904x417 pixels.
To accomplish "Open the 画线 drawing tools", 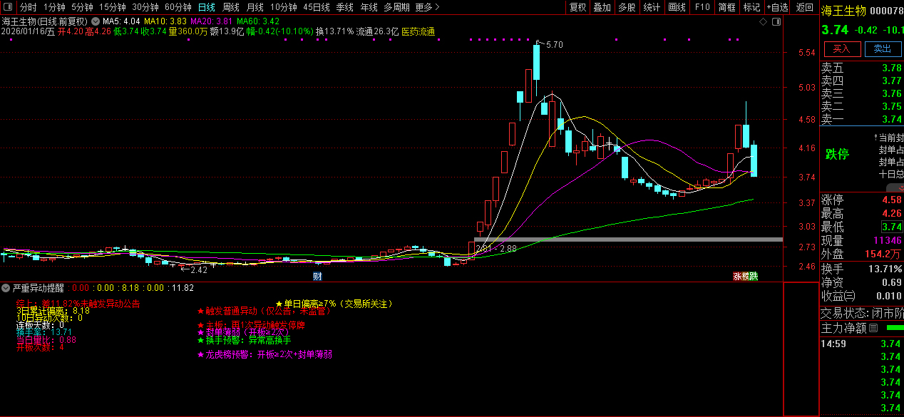I will [x=677, y=7].
